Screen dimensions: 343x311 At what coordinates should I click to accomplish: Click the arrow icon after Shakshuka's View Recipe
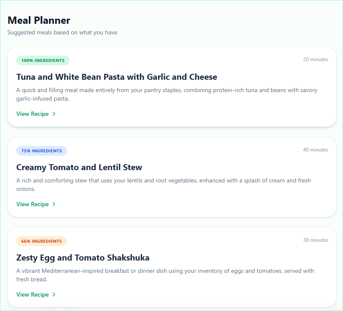tap(53, 294)
